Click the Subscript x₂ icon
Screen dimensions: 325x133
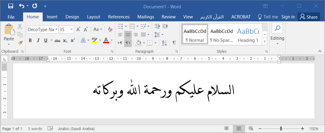(65, 40)
